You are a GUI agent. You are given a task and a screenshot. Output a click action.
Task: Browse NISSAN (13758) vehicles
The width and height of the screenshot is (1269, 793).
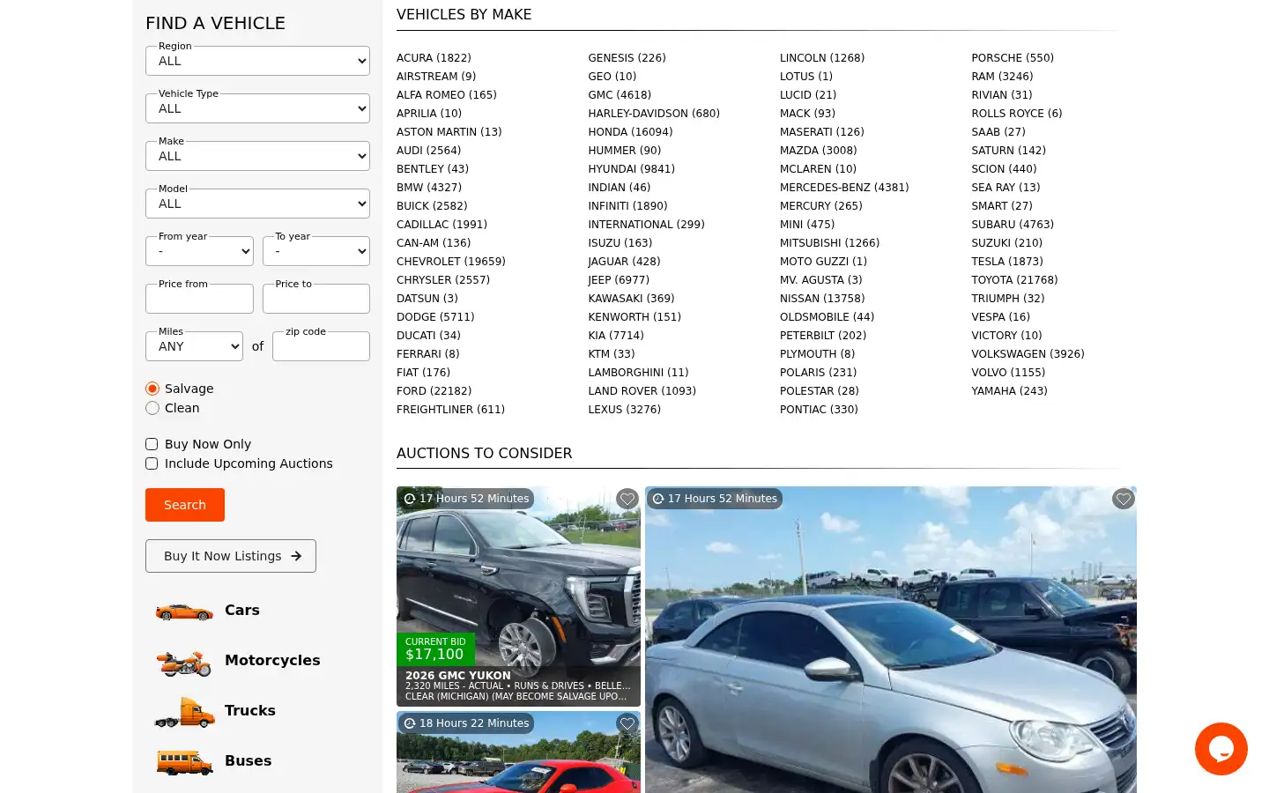(x=822, y=299)
